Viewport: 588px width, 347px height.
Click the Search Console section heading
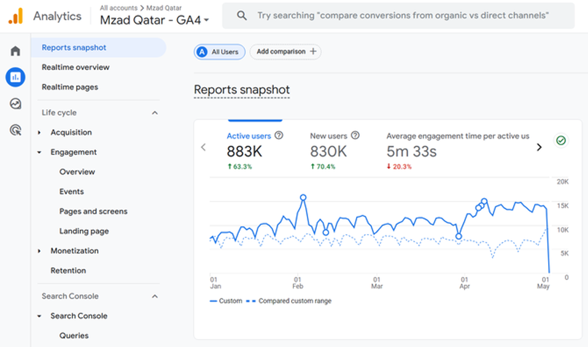tap(70, 296)
